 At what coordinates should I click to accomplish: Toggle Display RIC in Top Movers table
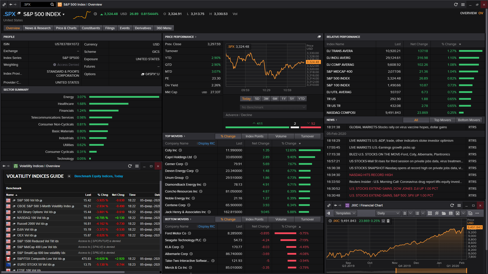click(206, 143)
